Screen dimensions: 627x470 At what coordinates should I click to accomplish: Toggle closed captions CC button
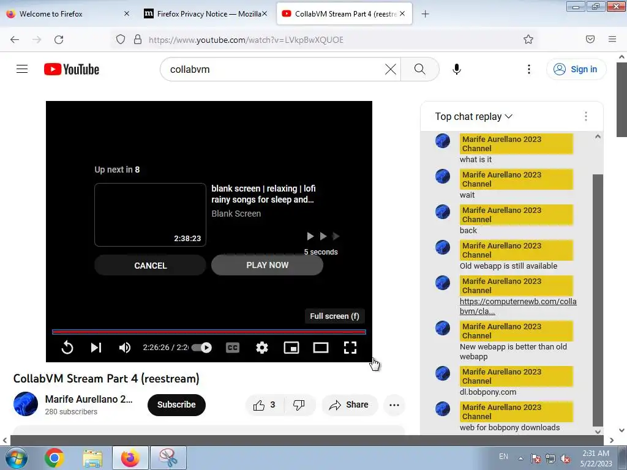[232, 348]
